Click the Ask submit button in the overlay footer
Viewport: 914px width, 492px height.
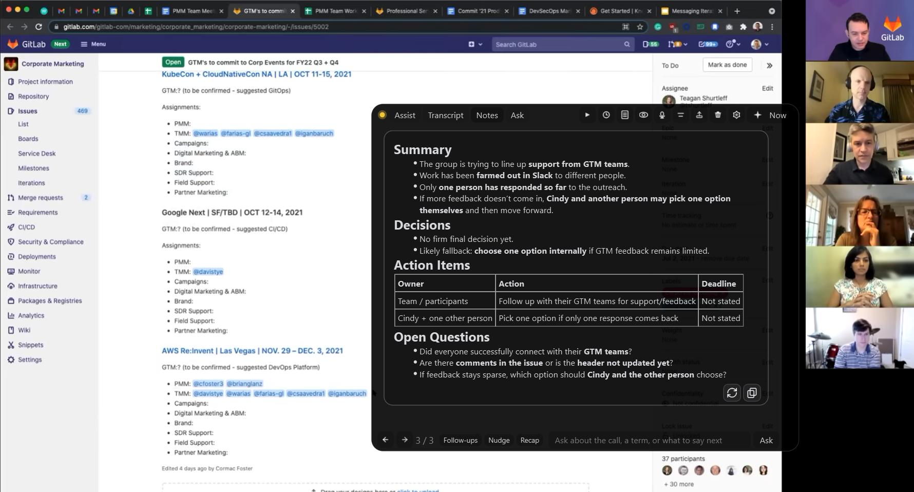pyautogui.click(x=766, y=440)
